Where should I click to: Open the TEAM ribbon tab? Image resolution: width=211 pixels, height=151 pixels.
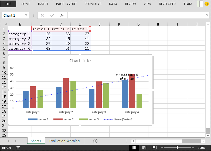188,4
